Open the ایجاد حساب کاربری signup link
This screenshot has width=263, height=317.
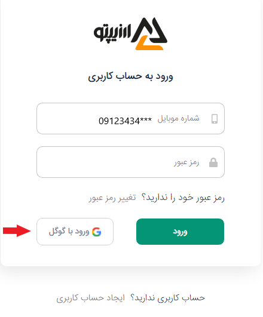[90, 298]
